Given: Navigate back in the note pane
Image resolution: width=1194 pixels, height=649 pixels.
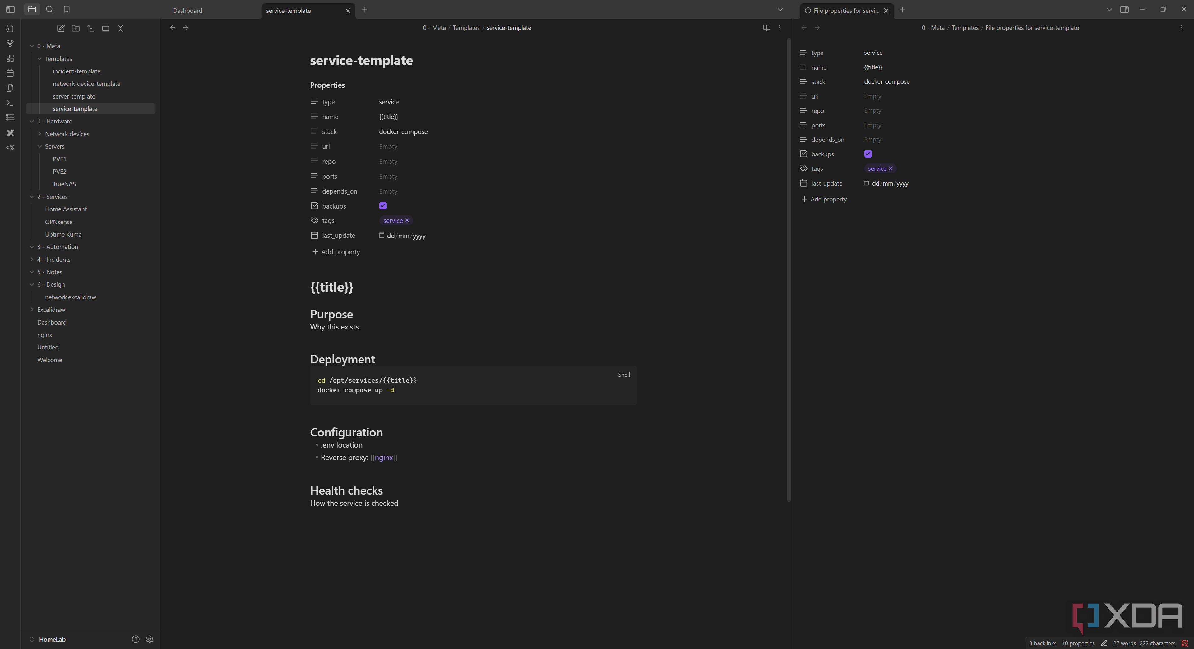Looking at the screenshot, I should coord(173,28).
